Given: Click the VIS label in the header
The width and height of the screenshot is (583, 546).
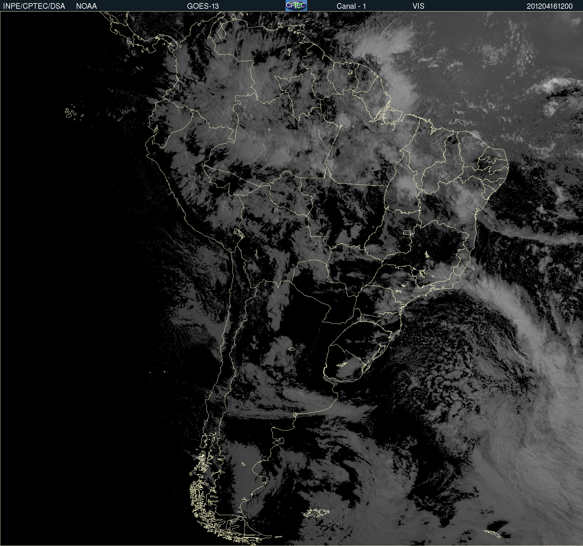Looking at the screenshot, I should (418, 6).
